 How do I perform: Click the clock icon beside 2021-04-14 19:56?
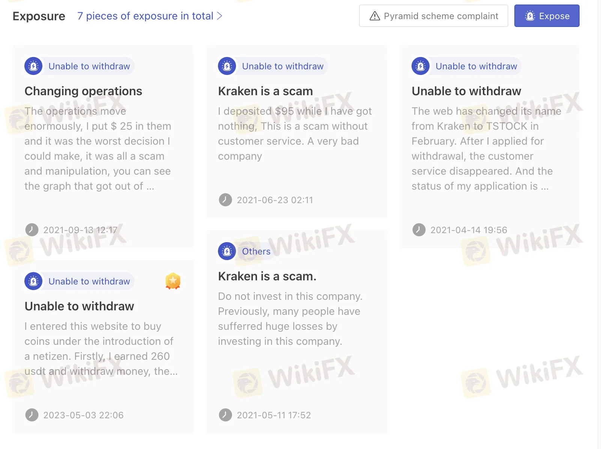(x=419, y=230)
